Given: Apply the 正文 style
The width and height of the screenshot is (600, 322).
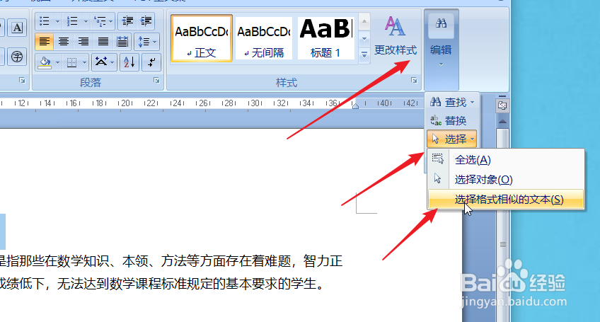Looking at the screenshot, I should (x=201, y=38).
